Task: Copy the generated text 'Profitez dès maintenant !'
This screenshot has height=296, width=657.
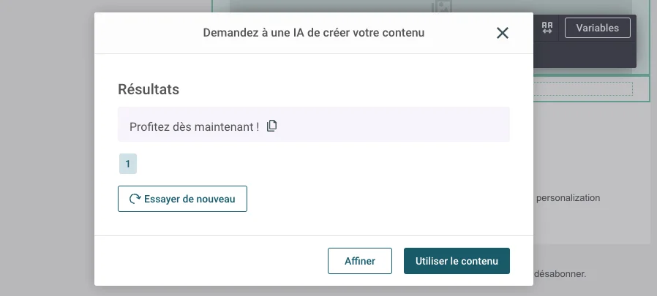Action: (x=272, y=126)
